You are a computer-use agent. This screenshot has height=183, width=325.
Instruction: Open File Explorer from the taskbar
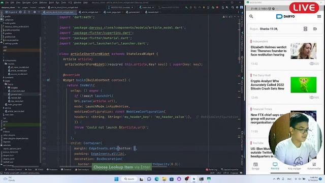pyautogui.click(x=164, y=179)
